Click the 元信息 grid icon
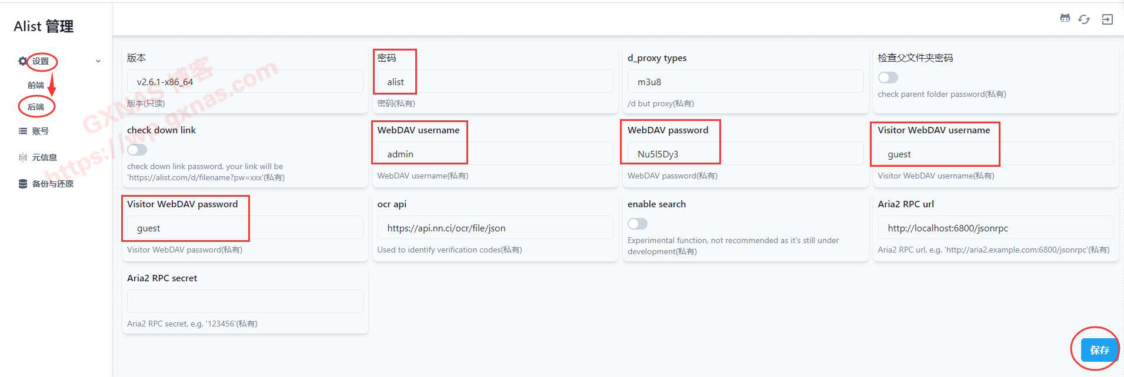Screen dimensions: 1124x377 23,157
